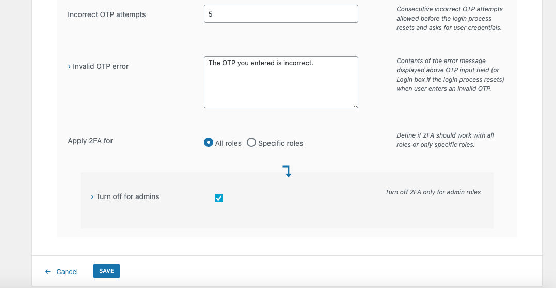Click the textarea resize handle corner

[x=356, y=105]
